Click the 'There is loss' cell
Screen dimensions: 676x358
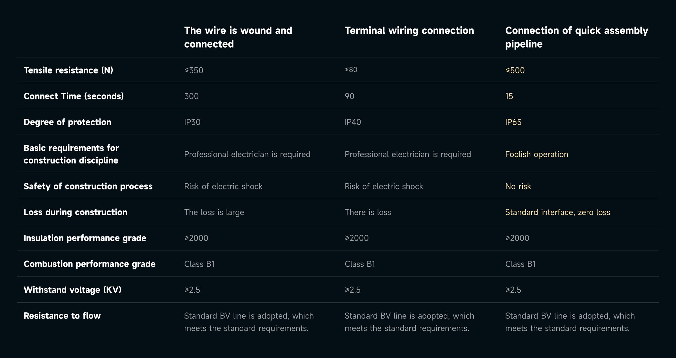point(368,212)
